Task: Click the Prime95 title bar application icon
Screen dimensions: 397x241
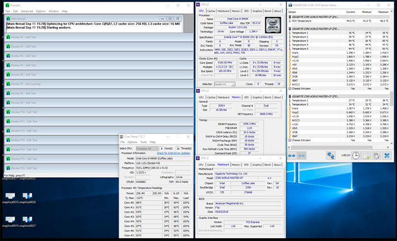Action: (7, 5)
